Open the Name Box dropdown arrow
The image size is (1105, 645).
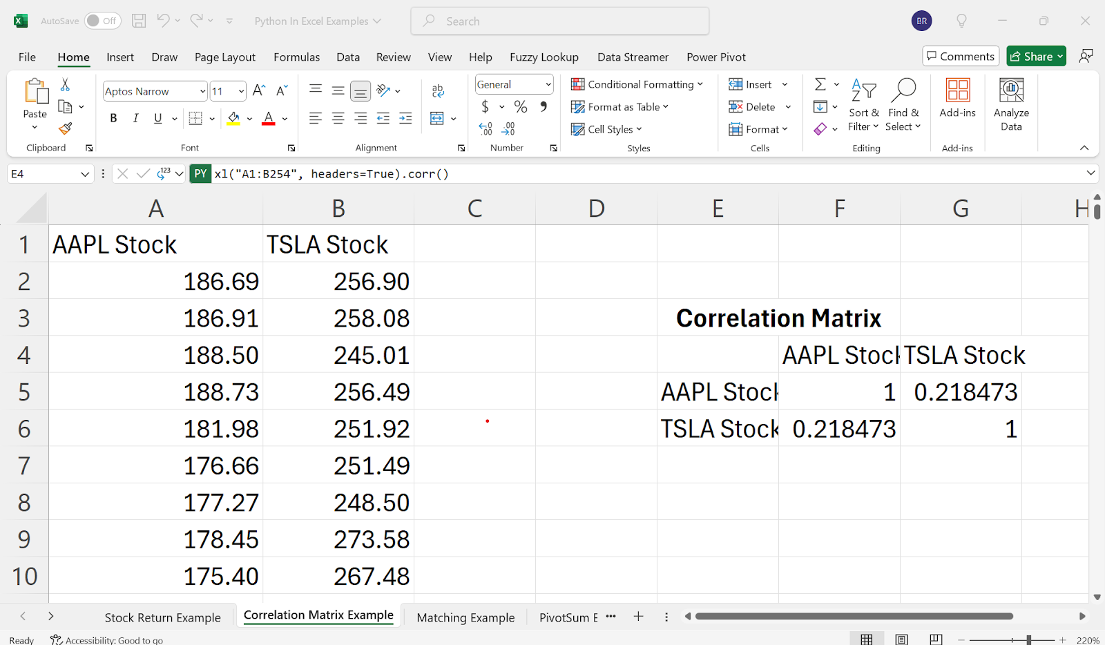click(x=85, y=174)
